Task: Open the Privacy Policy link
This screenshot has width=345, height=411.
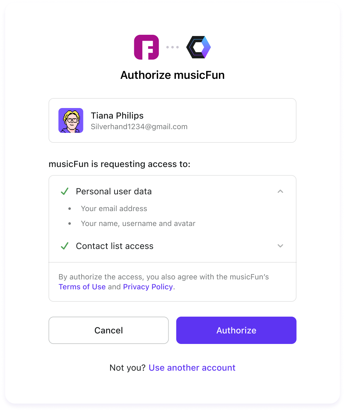Action: pyautogui.click(x=148, y=287)
